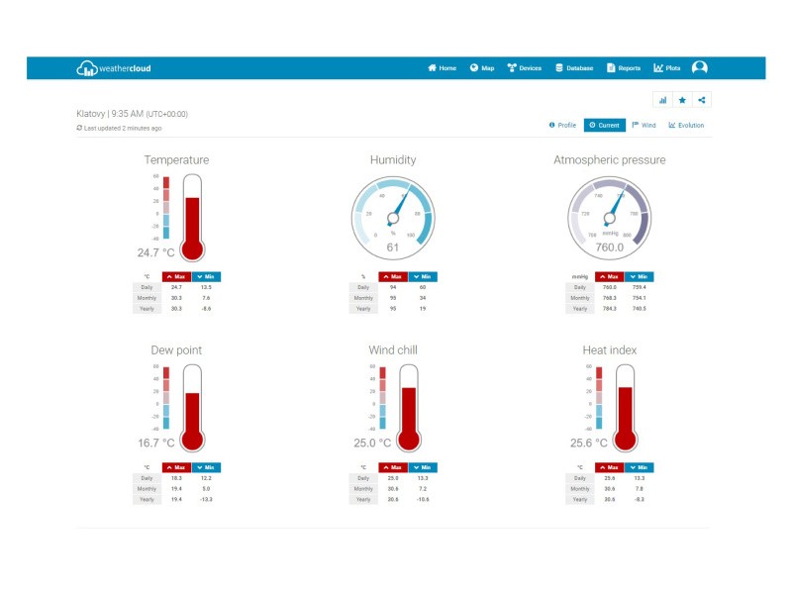Open the Reports page
792x594 pixels.
point(624,68)
